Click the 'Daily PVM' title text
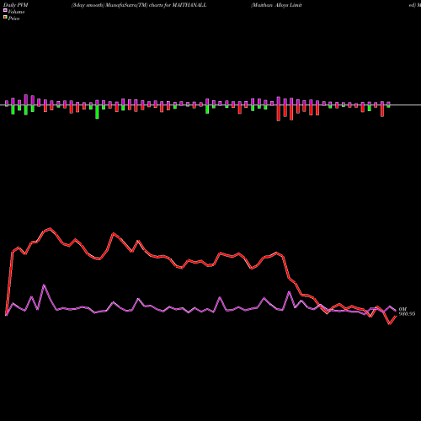The height and width of the screenshot is (421, 421). [16, 5]
